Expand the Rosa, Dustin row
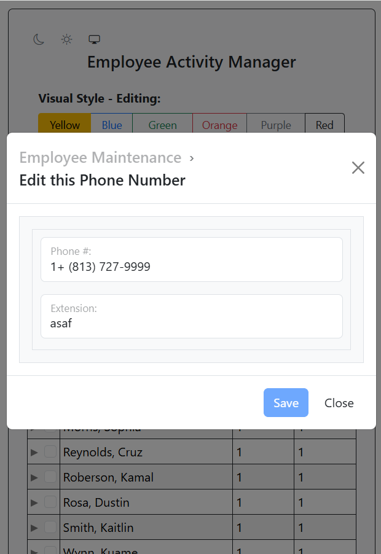 click(34, 502)
